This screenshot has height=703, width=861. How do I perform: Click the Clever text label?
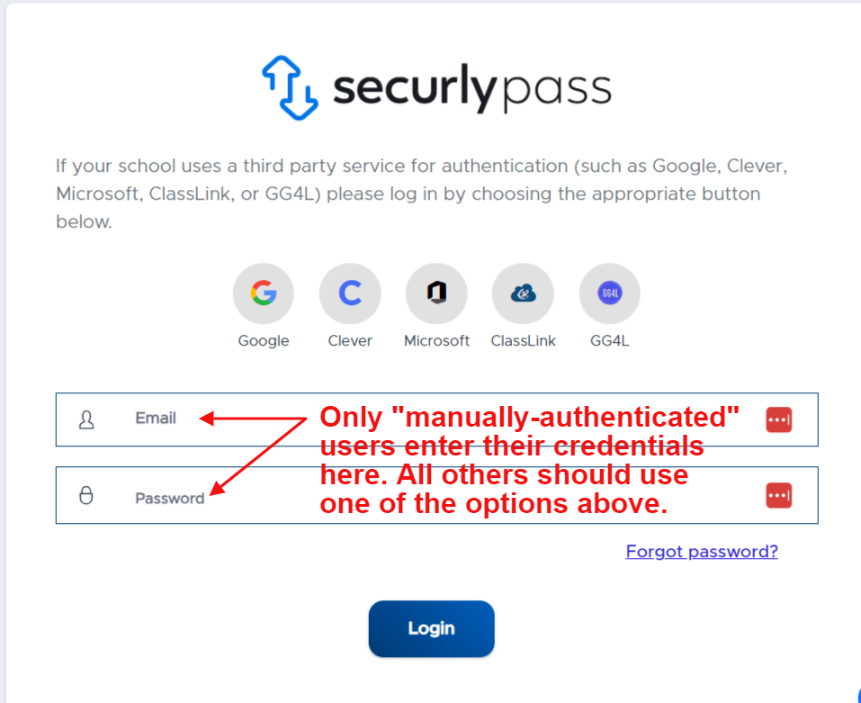(x=350, y=341)
